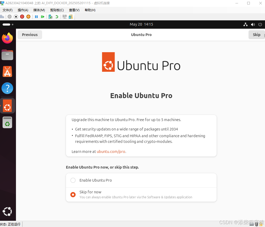Click the 'Fulfill FedRAMP, FIPS, STIG and HIPAA' bullet text
The image size is (265, 227).
[x=140, y=139]
